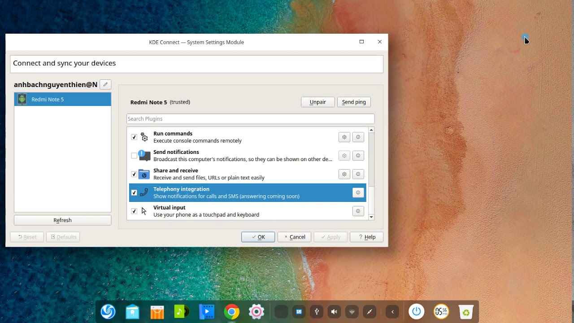
Task: Open the volume control in dock
Action: tap(334, 312)
